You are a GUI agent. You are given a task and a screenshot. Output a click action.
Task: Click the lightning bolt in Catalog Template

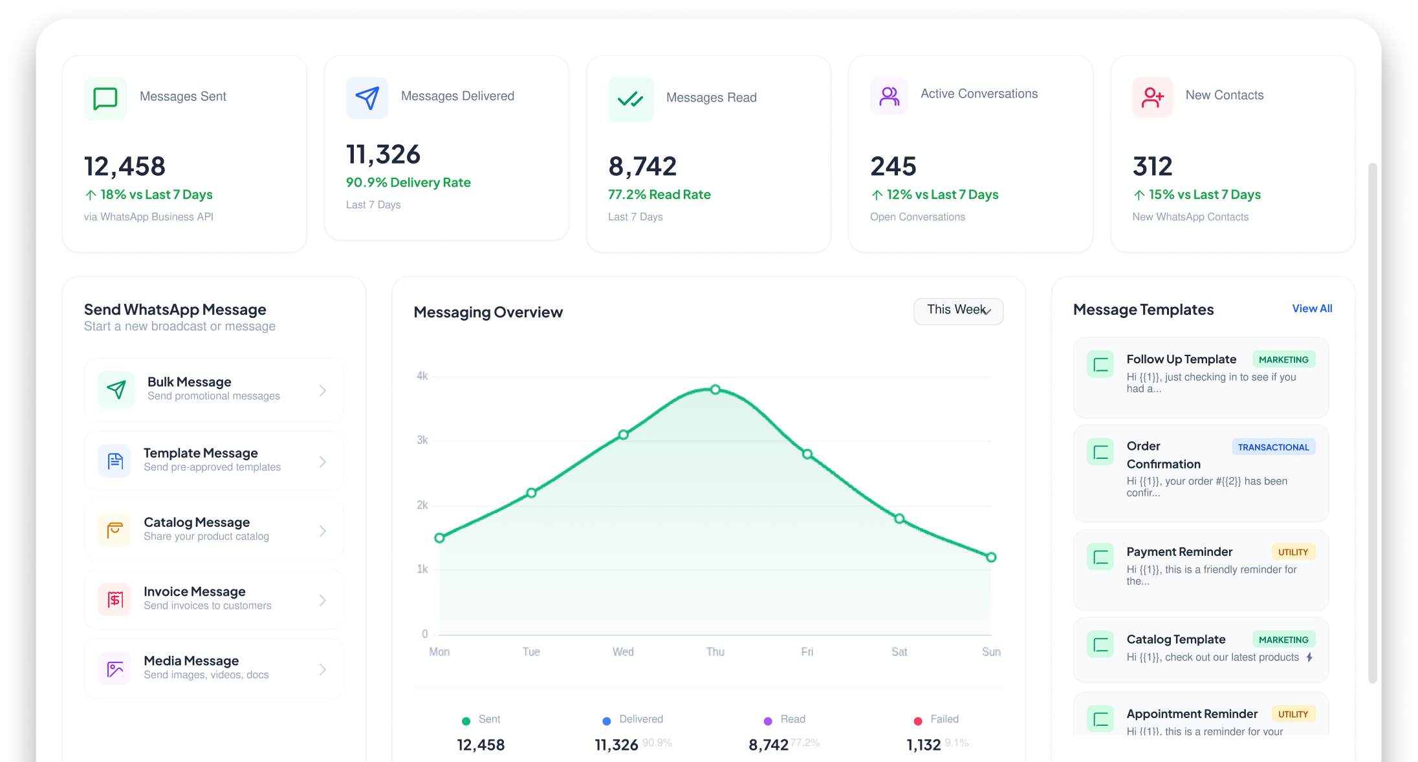click(1309, 657)
